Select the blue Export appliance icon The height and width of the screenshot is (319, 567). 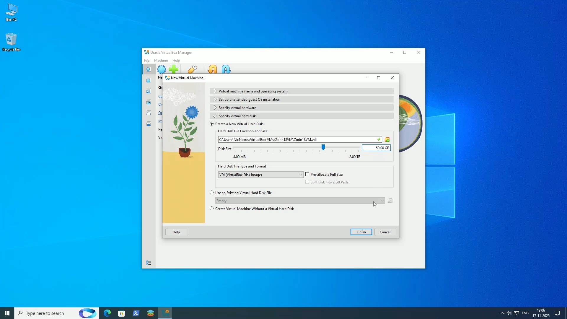pyautogui.click(x=225, y=69)
